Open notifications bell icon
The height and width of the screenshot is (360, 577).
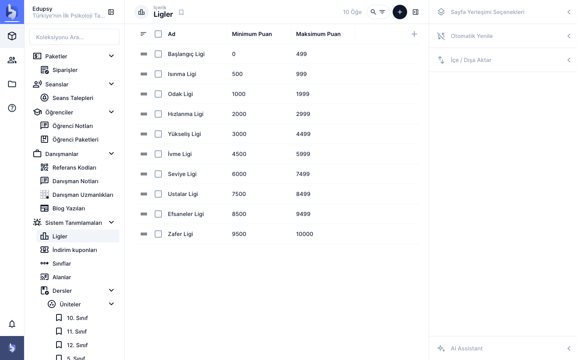pos(12,324)
